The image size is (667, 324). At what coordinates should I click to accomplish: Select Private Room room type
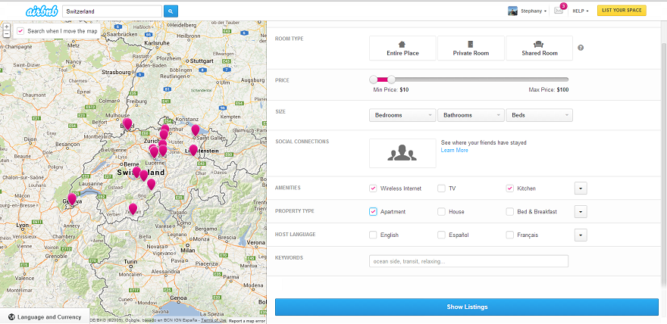[x=471, y=48]
